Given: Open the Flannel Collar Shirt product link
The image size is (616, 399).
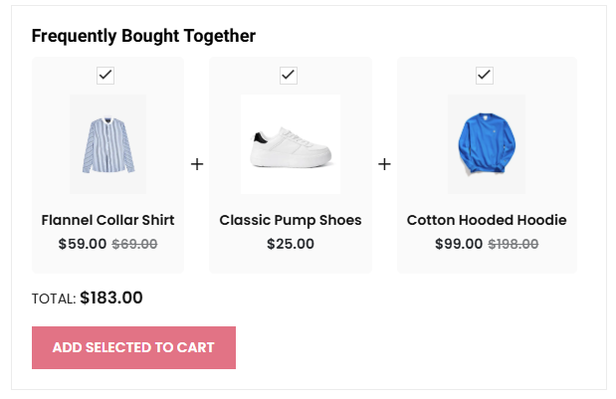Looking at the screenshot, I should pos(107,220).
